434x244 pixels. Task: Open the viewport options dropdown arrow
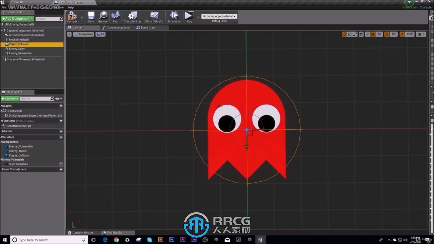point(69,34)
